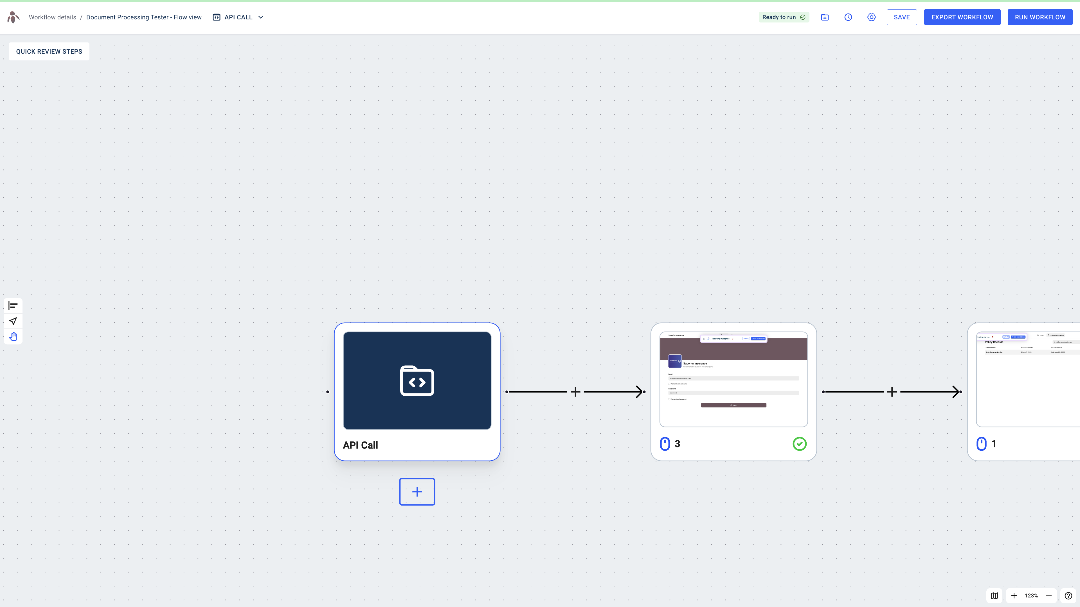
Task: Save the workflow with SAVE button
Action: (902, 17)
